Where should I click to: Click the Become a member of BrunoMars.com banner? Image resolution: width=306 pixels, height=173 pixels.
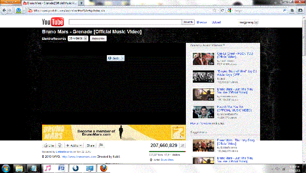point(114,132)
